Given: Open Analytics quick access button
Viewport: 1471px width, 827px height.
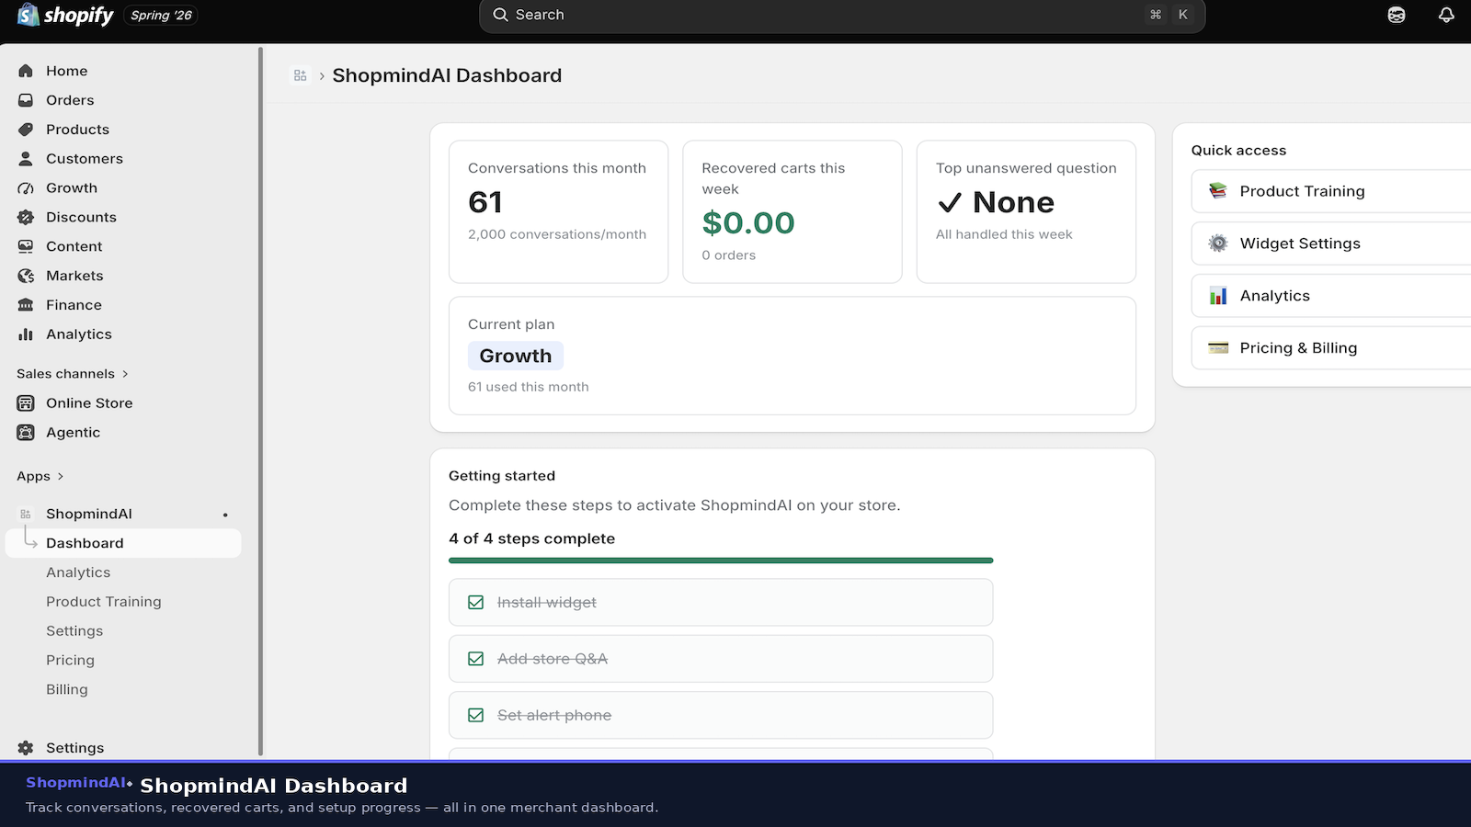Looking at the screenshot, I should [1331, 296].
